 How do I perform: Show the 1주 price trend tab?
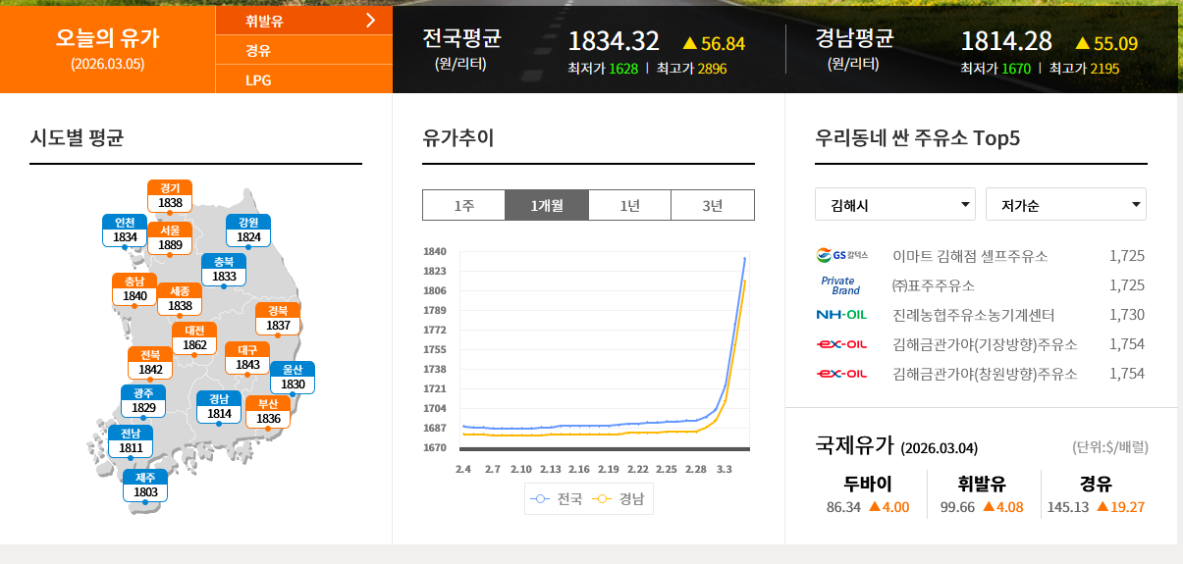463,205
